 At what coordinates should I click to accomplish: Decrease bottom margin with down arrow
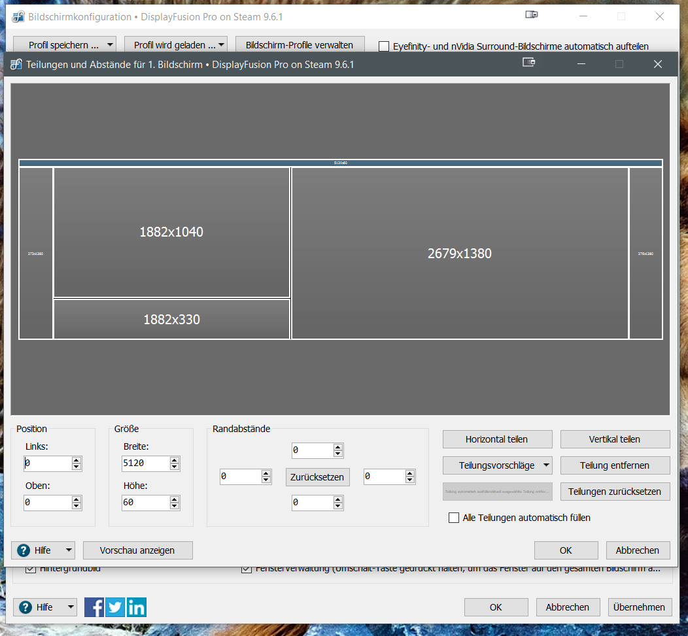338,506
